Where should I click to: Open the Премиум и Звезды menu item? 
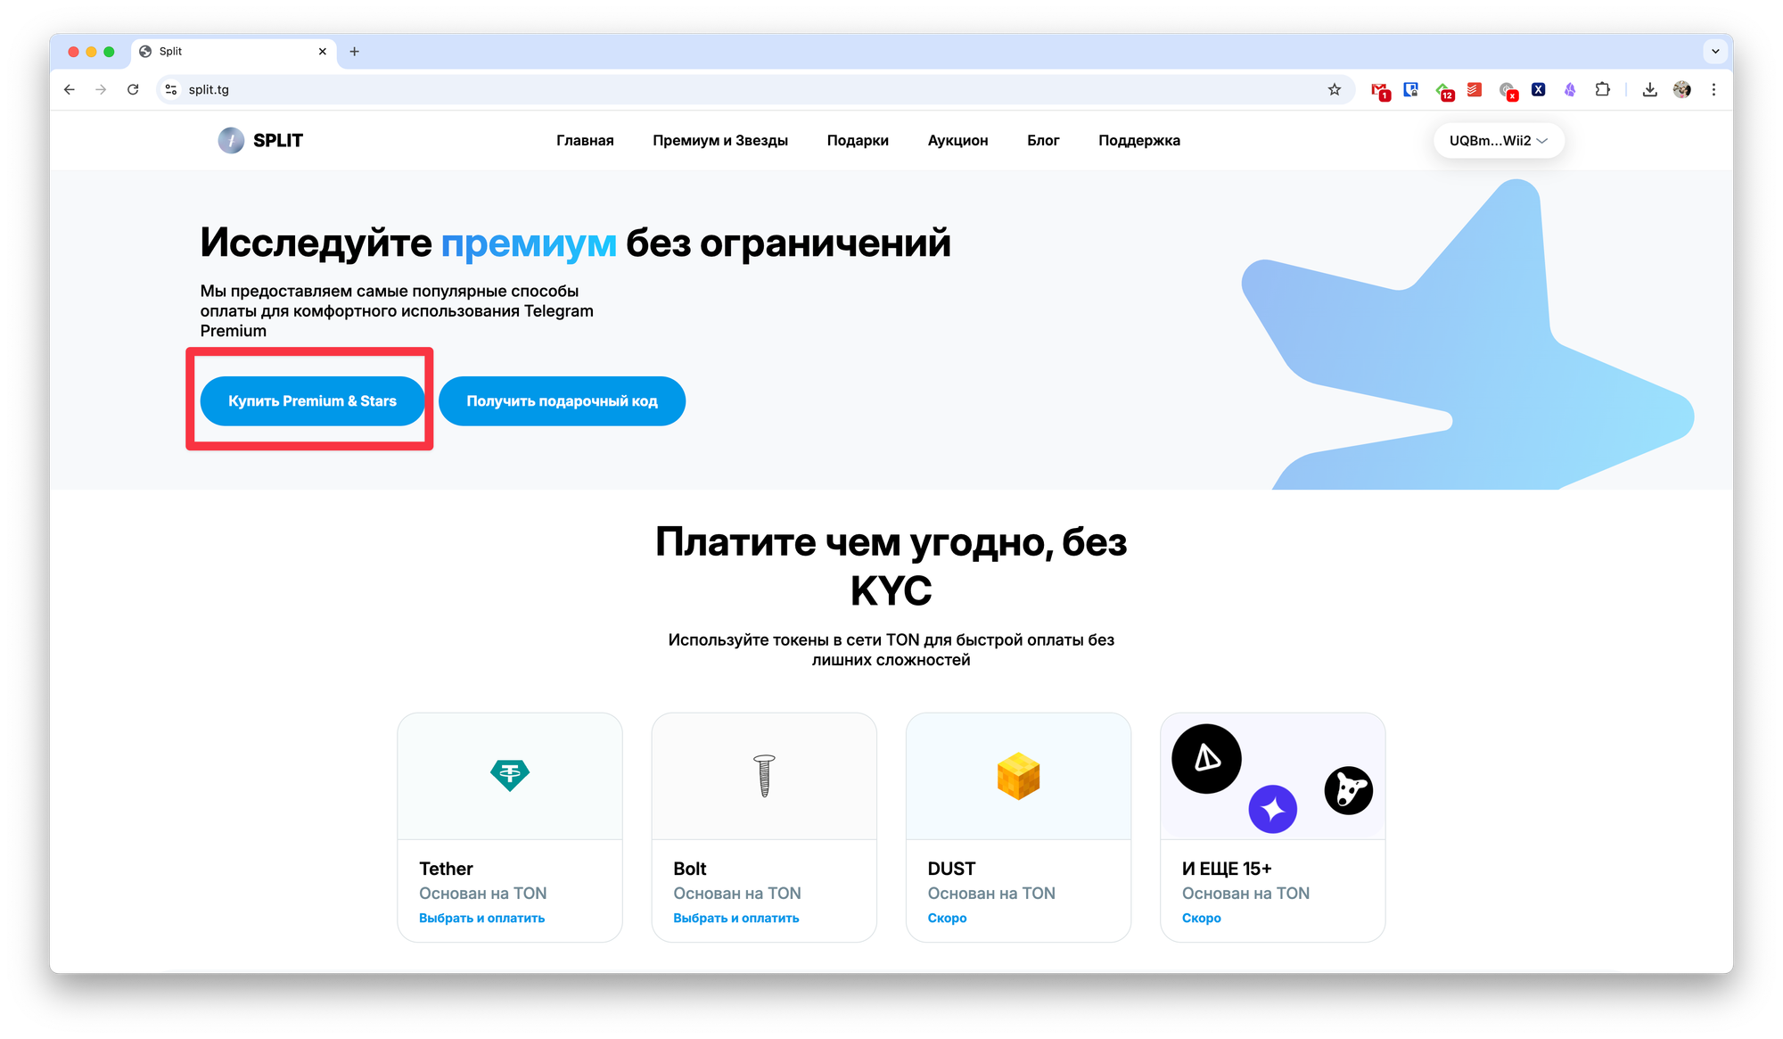coord(719,140)
